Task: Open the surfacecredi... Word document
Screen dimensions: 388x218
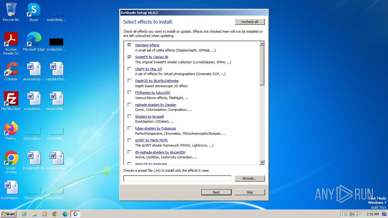Action: point(56,160)
